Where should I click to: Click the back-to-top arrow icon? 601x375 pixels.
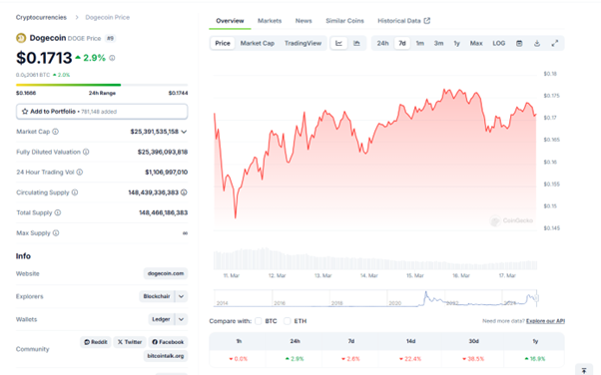[x=584, y=370]
